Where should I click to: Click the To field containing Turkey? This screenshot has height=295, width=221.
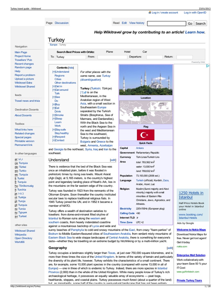71,57
